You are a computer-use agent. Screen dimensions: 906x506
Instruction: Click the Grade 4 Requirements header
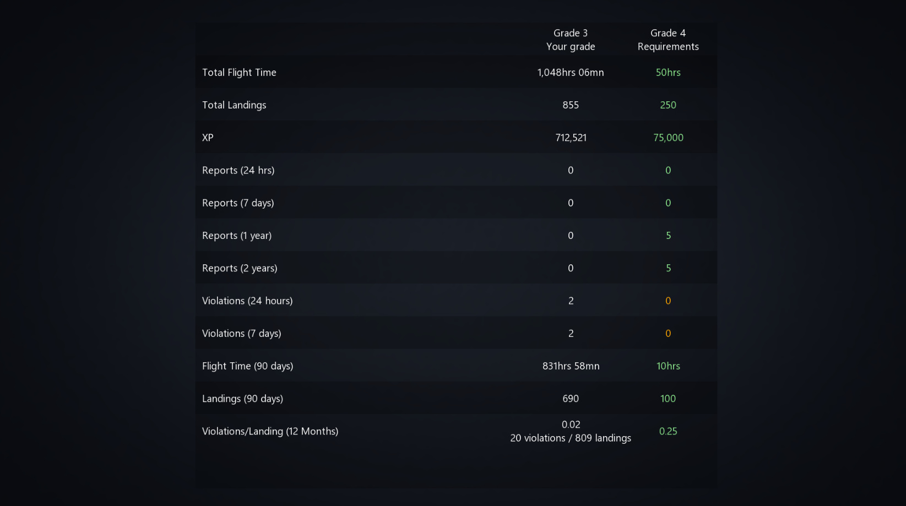[668, 40]
